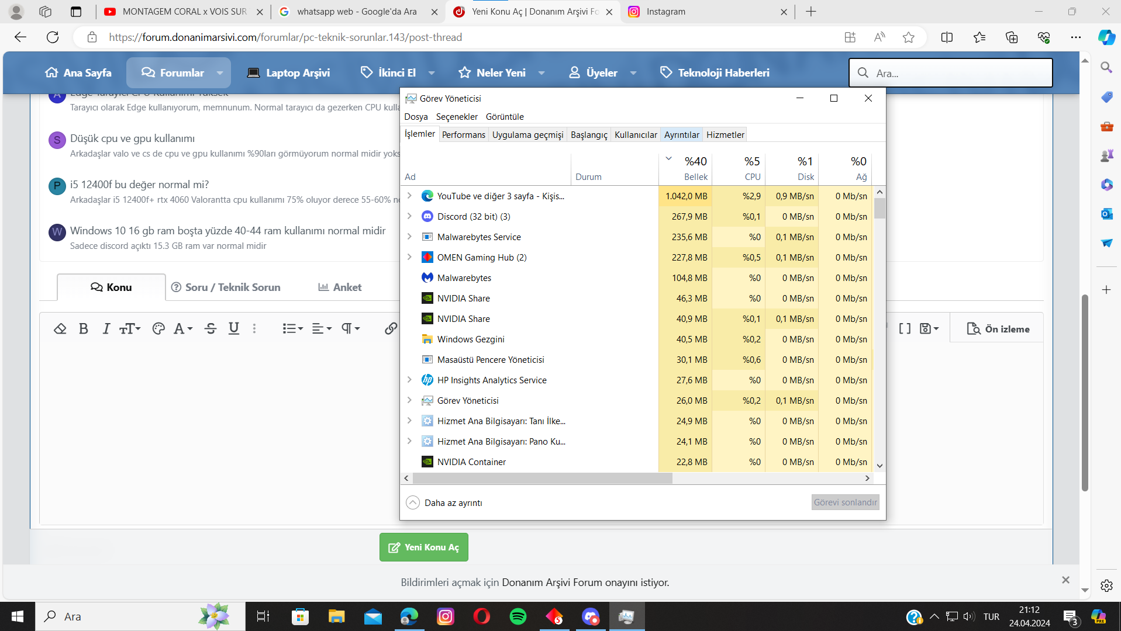This screenshot has height=631, width=1121.
Task: Open Instagram app from taskbar
Action: click(445, 616)
